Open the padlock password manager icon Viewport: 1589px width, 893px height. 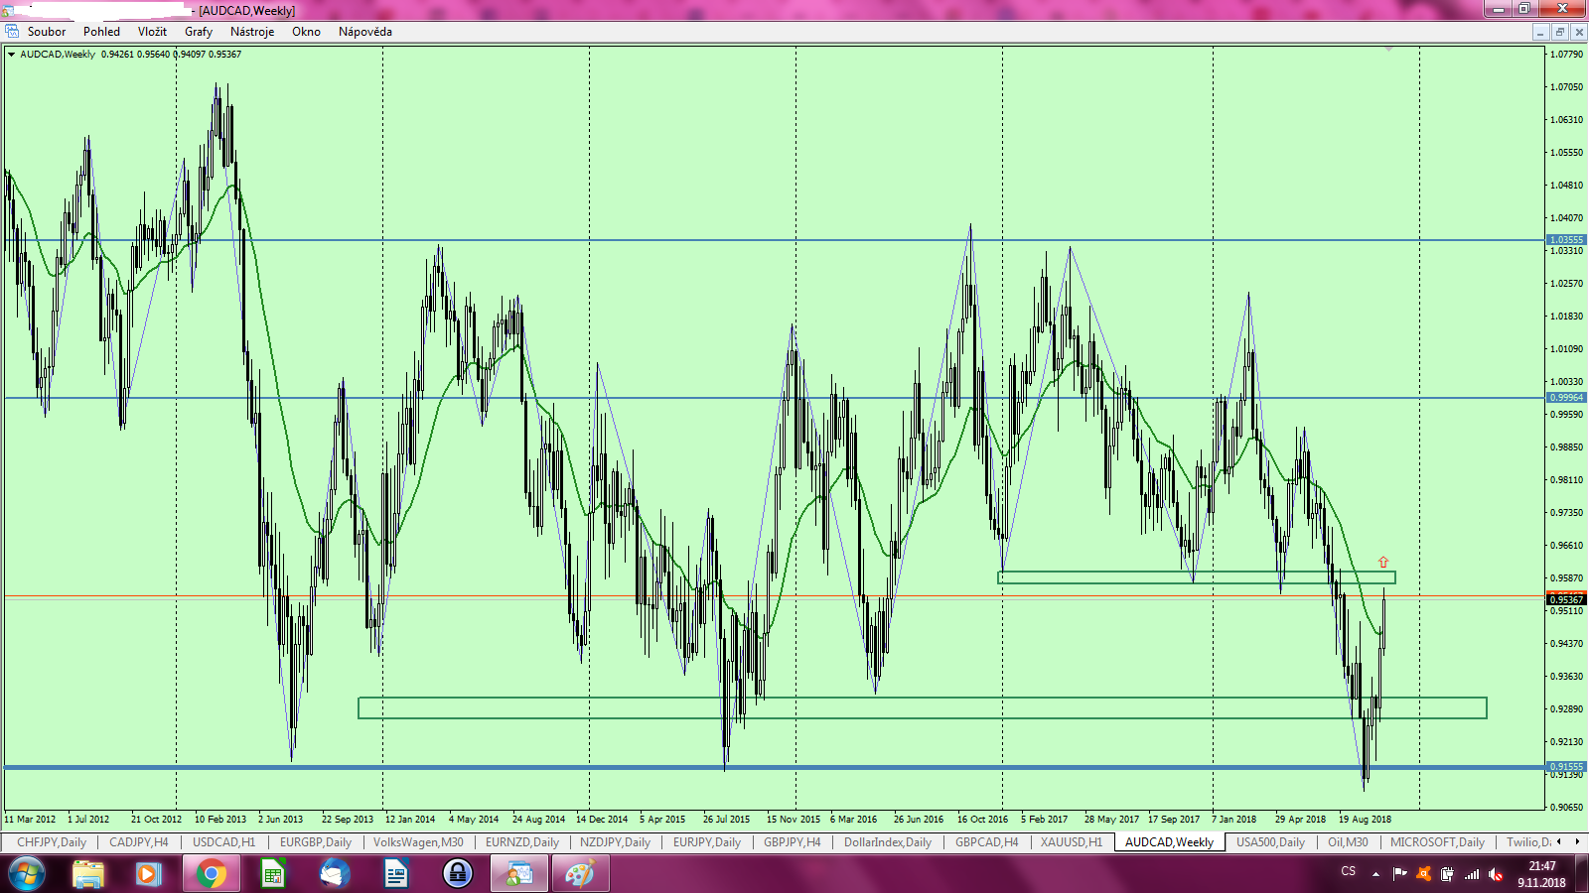pyautogui.click(x=458, y=874)
